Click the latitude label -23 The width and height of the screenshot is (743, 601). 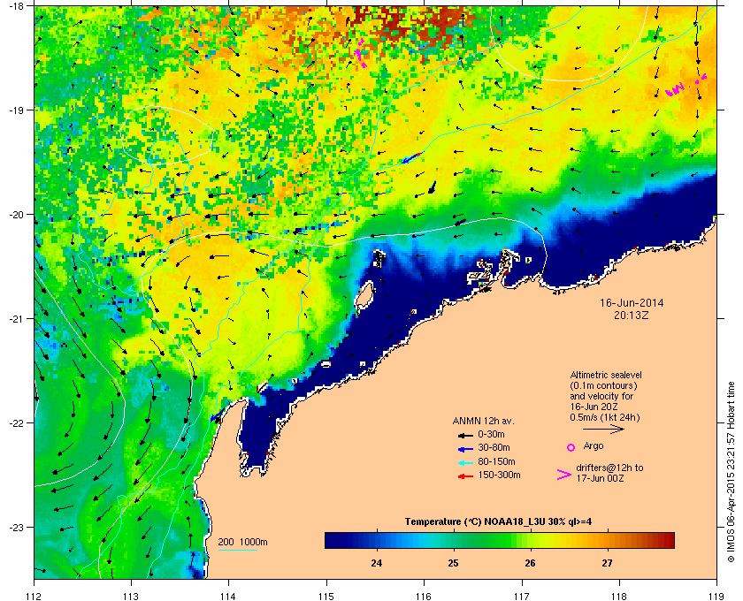click(x=16, y=527)
